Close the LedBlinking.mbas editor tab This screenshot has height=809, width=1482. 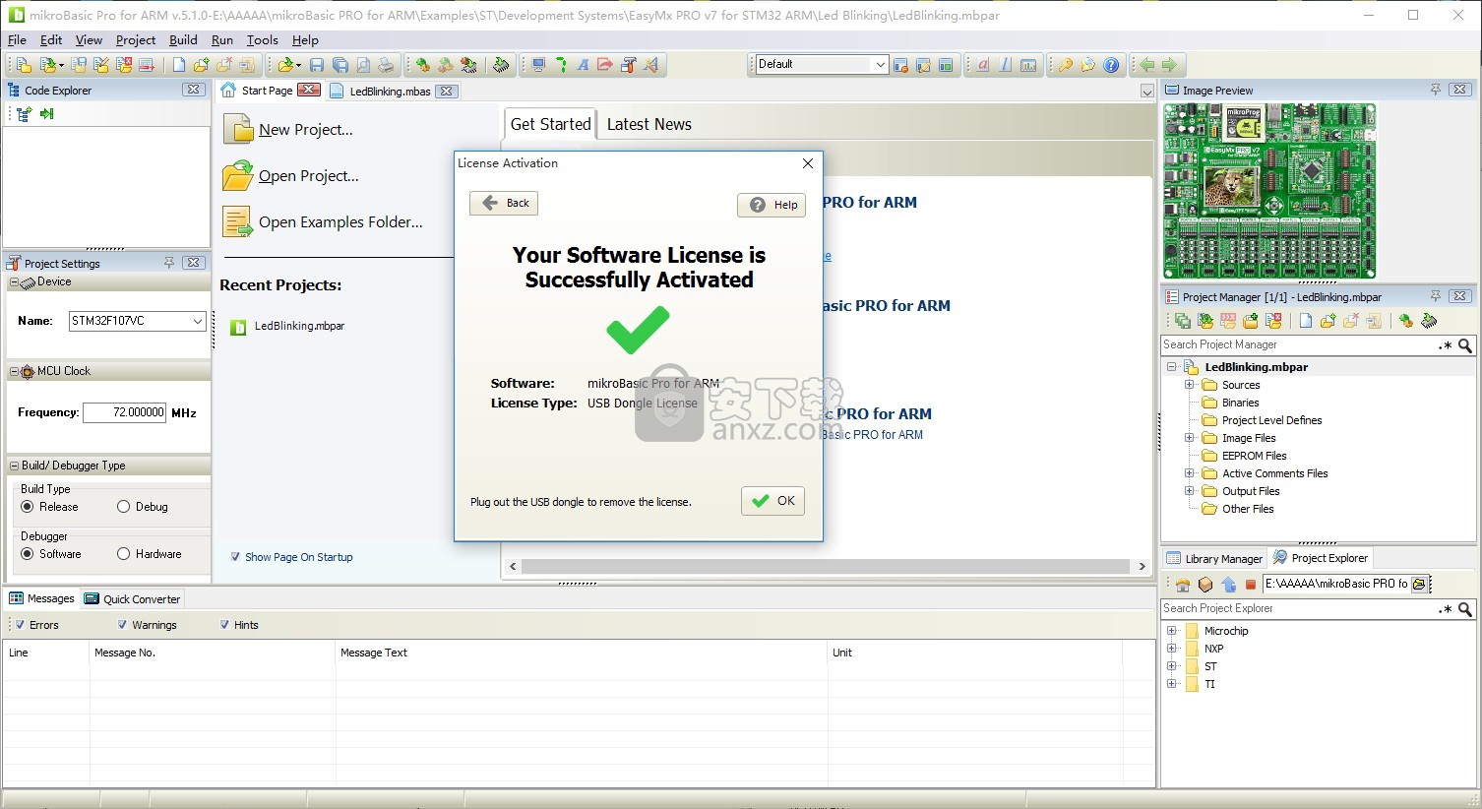447,91
